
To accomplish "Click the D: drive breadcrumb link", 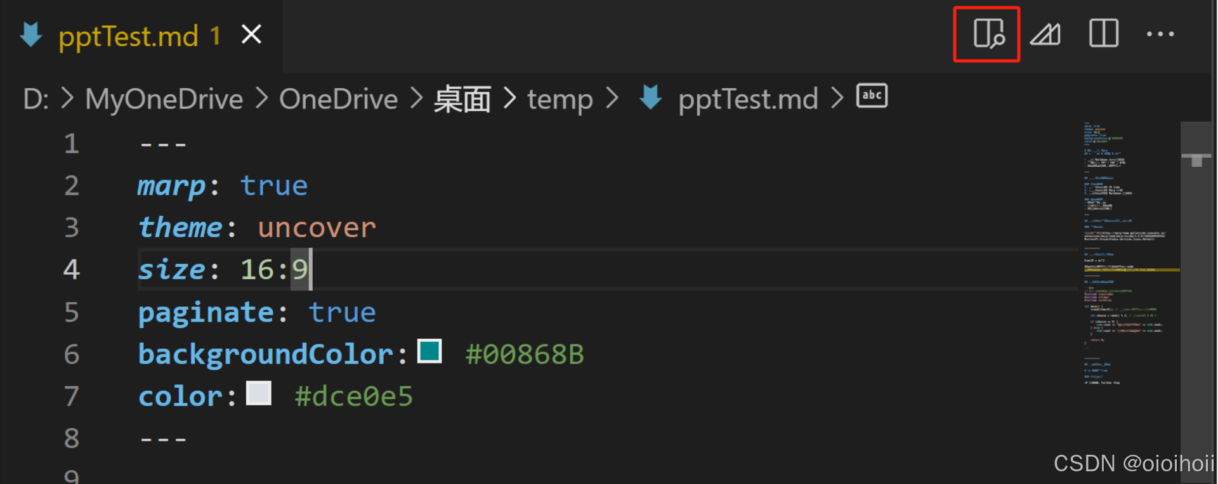I will (x=34, y=99).
